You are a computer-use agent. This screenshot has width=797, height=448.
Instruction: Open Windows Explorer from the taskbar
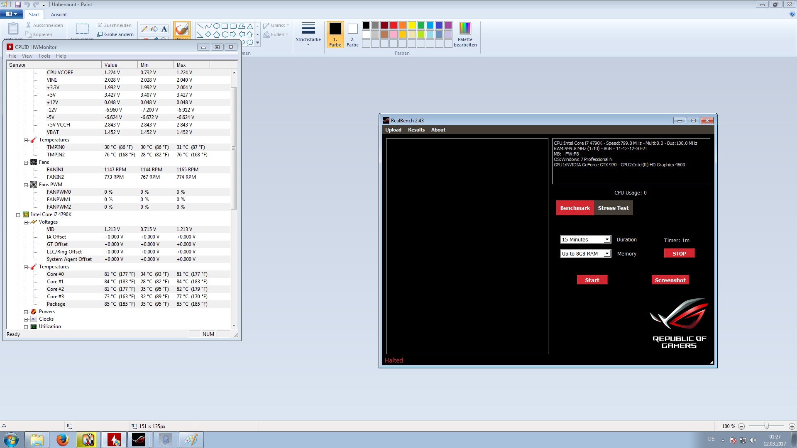tap(37, 440)
